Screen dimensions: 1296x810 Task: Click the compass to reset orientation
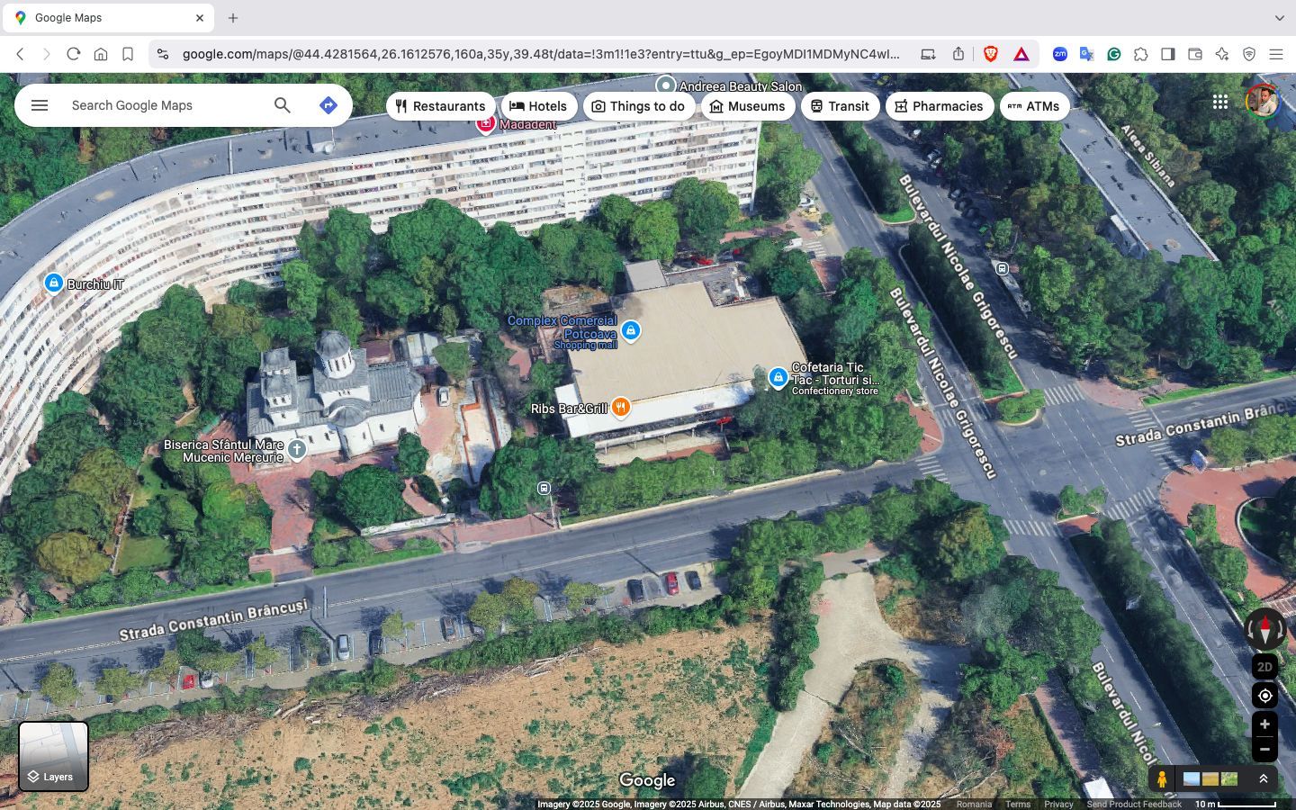click(x=1264, y=629)
